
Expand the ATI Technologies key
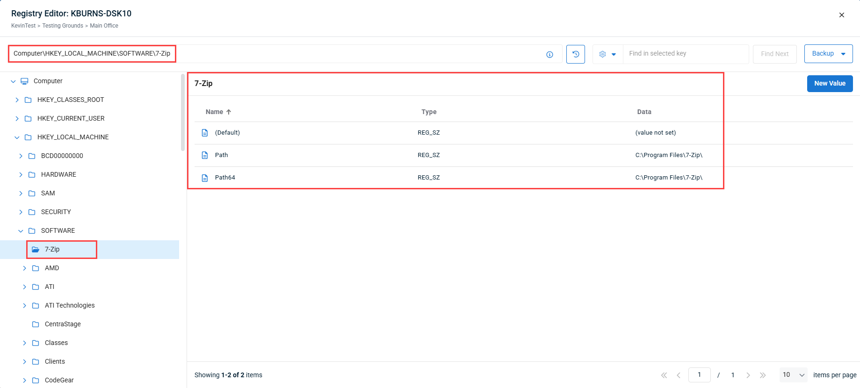point(24,305)
